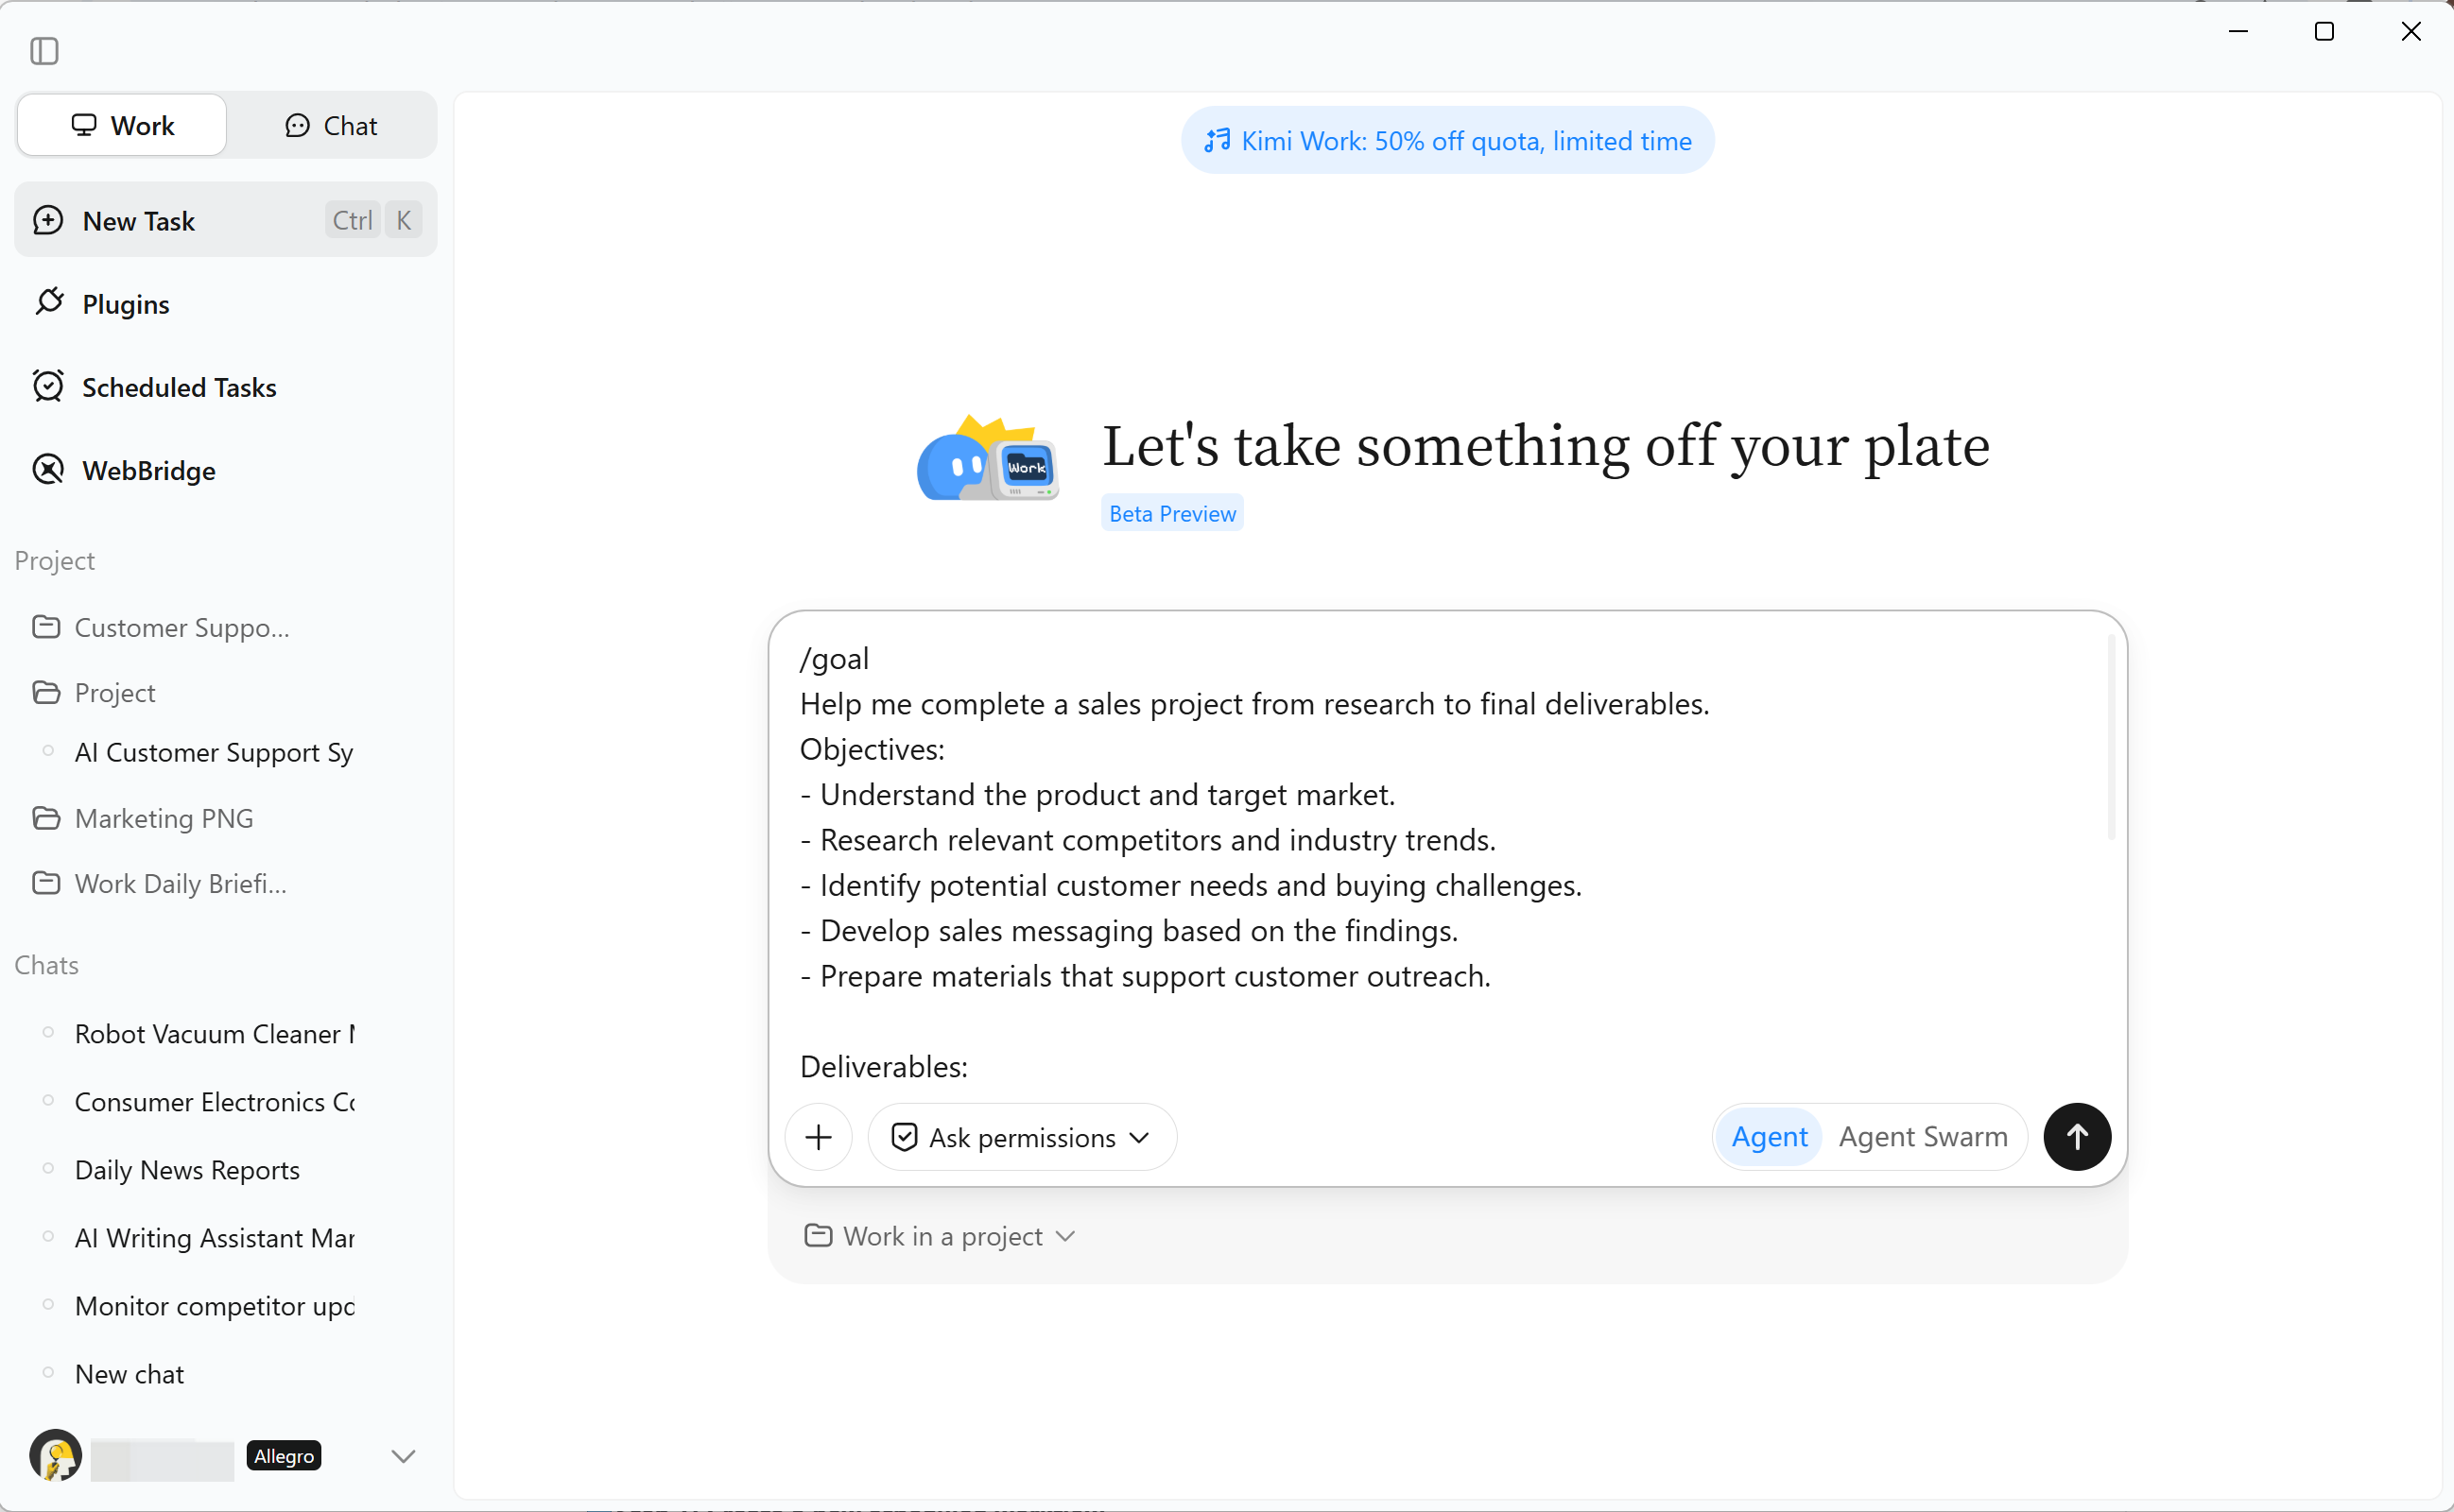Click the attachment plus icon in prompt box

tap(819, 1137)
